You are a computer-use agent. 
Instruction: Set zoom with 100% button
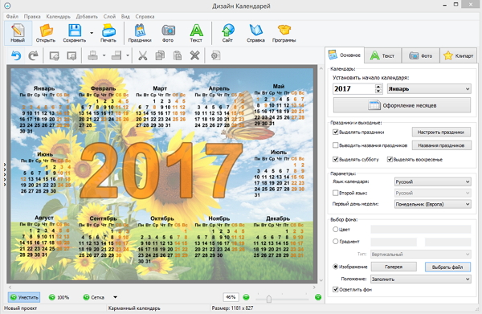click(59, 297)
